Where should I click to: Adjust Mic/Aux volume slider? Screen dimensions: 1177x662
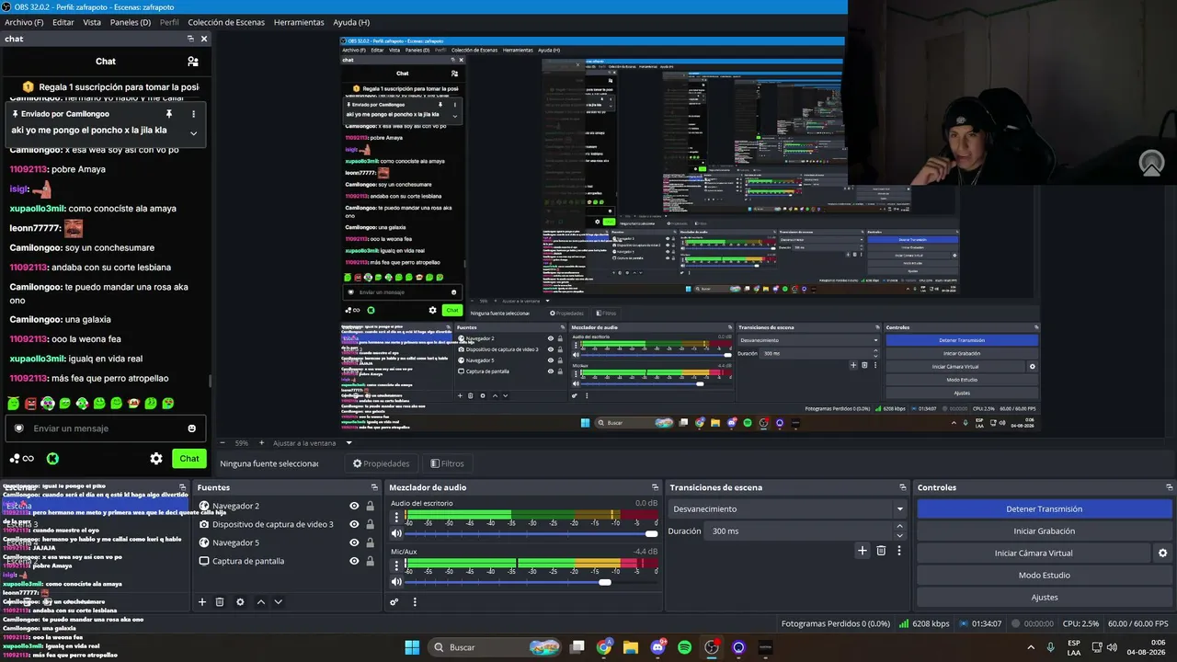(532, 581)
